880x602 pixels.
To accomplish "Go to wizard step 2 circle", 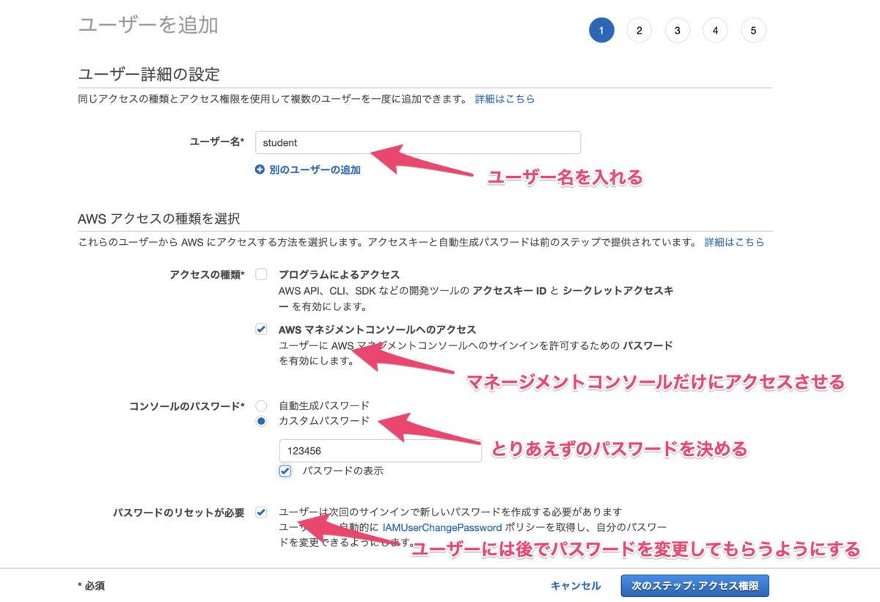I will click(x=639, y=30).
